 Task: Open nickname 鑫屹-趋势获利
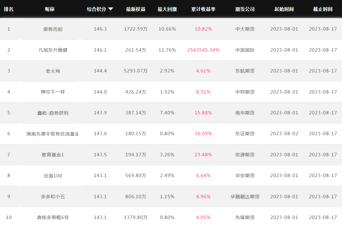click(x=53, y=113)
